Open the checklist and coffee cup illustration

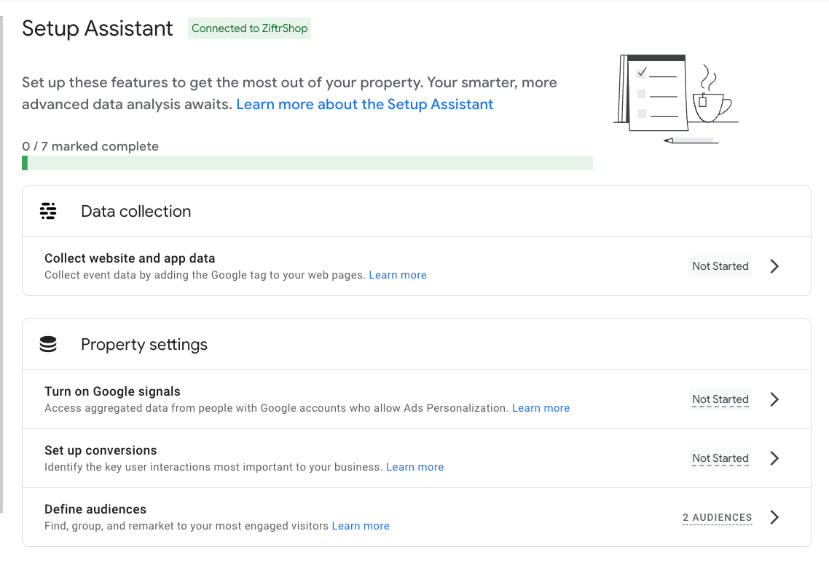(x=676, y=99)
